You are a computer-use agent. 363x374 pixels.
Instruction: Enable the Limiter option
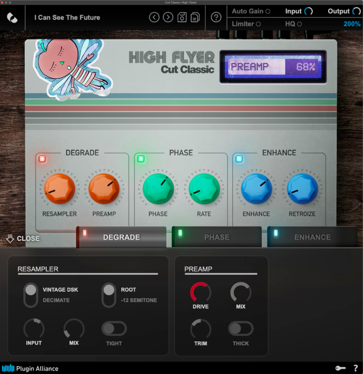point(258,24)
